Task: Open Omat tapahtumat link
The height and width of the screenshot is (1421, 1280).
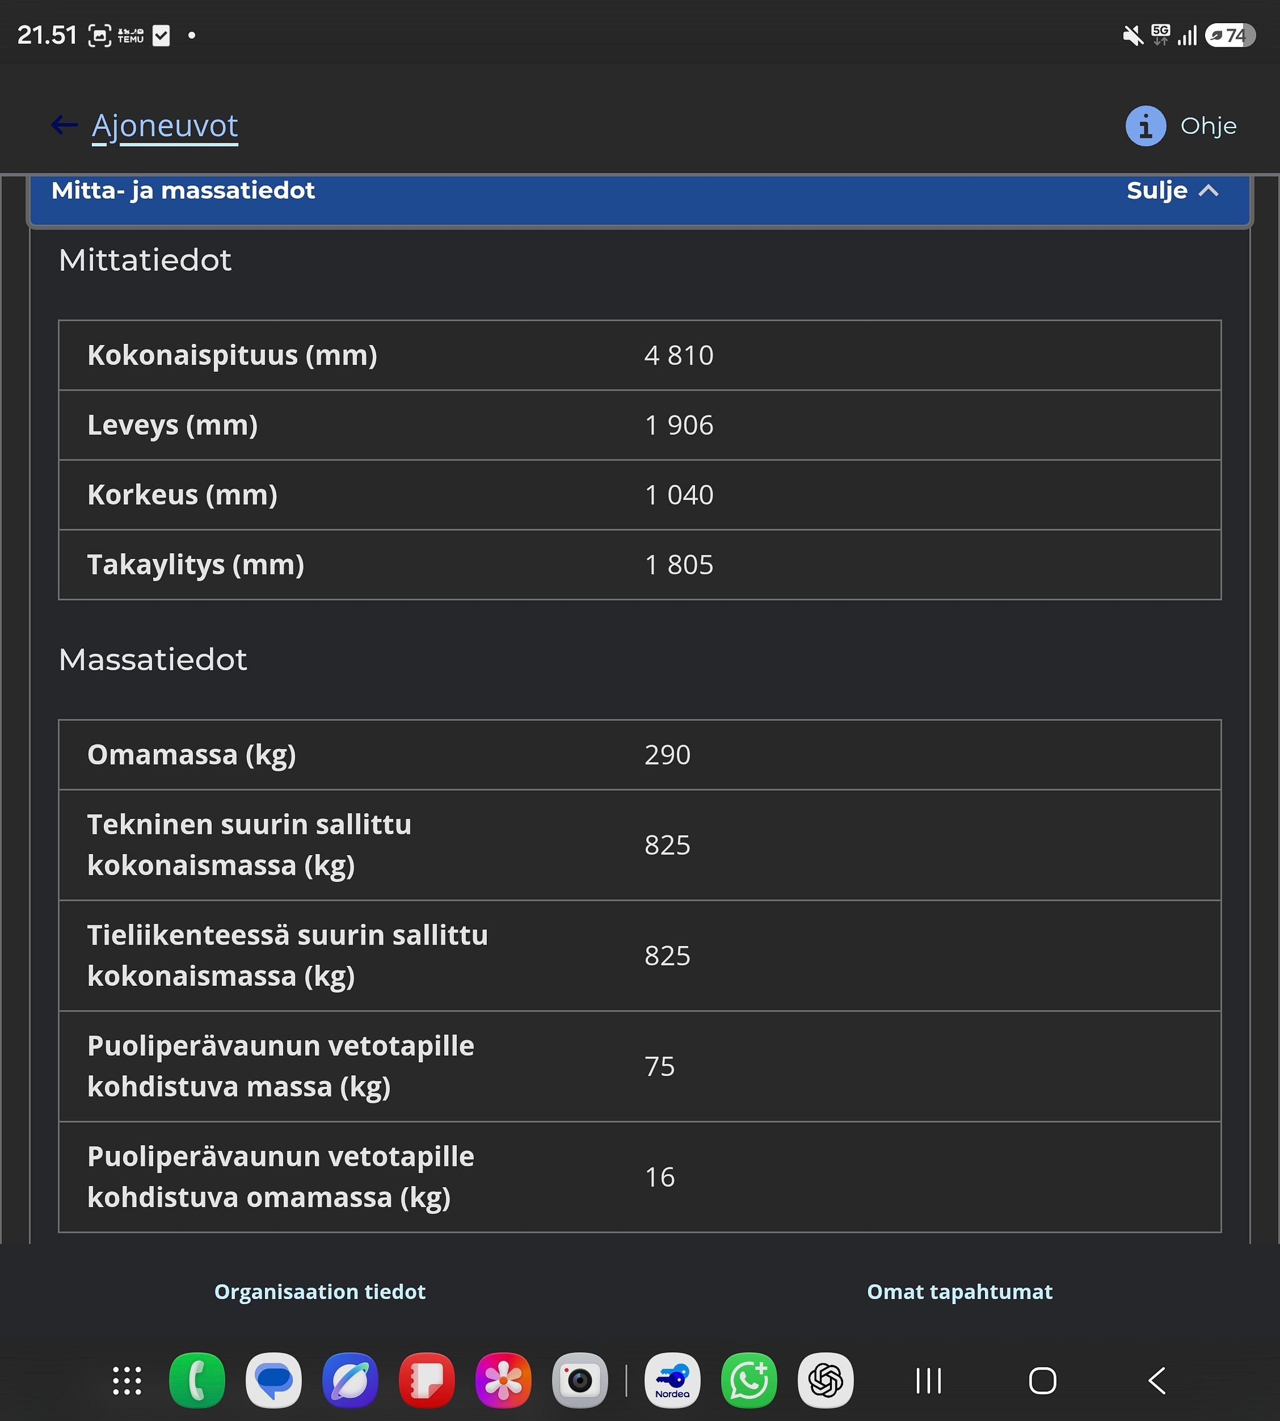Action: click(959, 1292)
